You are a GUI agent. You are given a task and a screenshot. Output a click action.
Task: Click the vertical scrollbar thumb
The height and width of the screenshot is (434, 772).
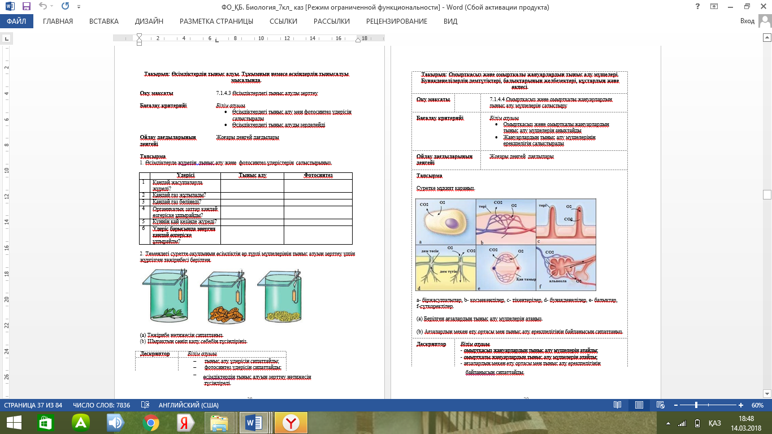click(767, 195)
